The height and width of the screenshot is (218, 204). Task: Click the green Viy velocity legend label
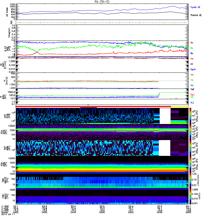[x=192, y=80]
